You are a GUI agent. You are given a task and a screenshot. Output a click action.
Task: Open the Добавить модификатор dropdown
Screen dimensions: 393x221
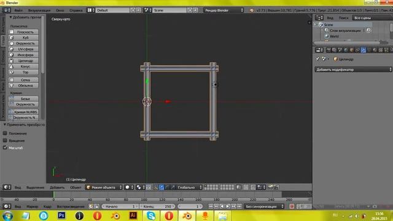coord(353,69)
